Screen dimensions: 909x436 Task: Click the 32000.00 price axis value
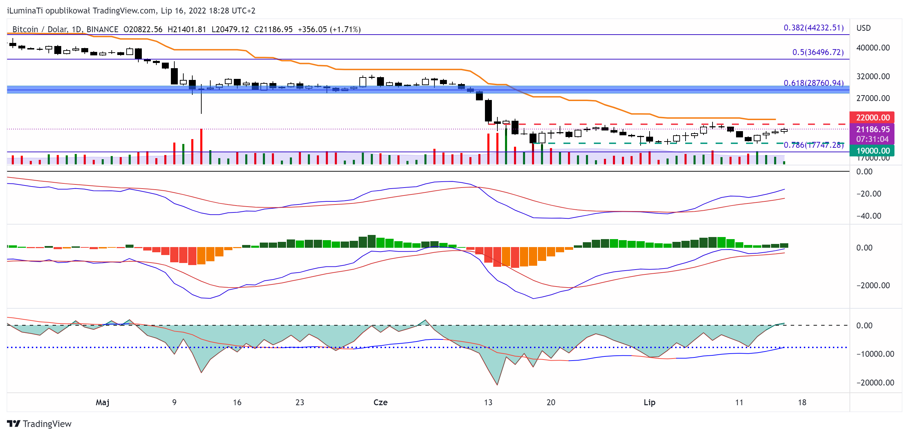(x=873, y=76)
